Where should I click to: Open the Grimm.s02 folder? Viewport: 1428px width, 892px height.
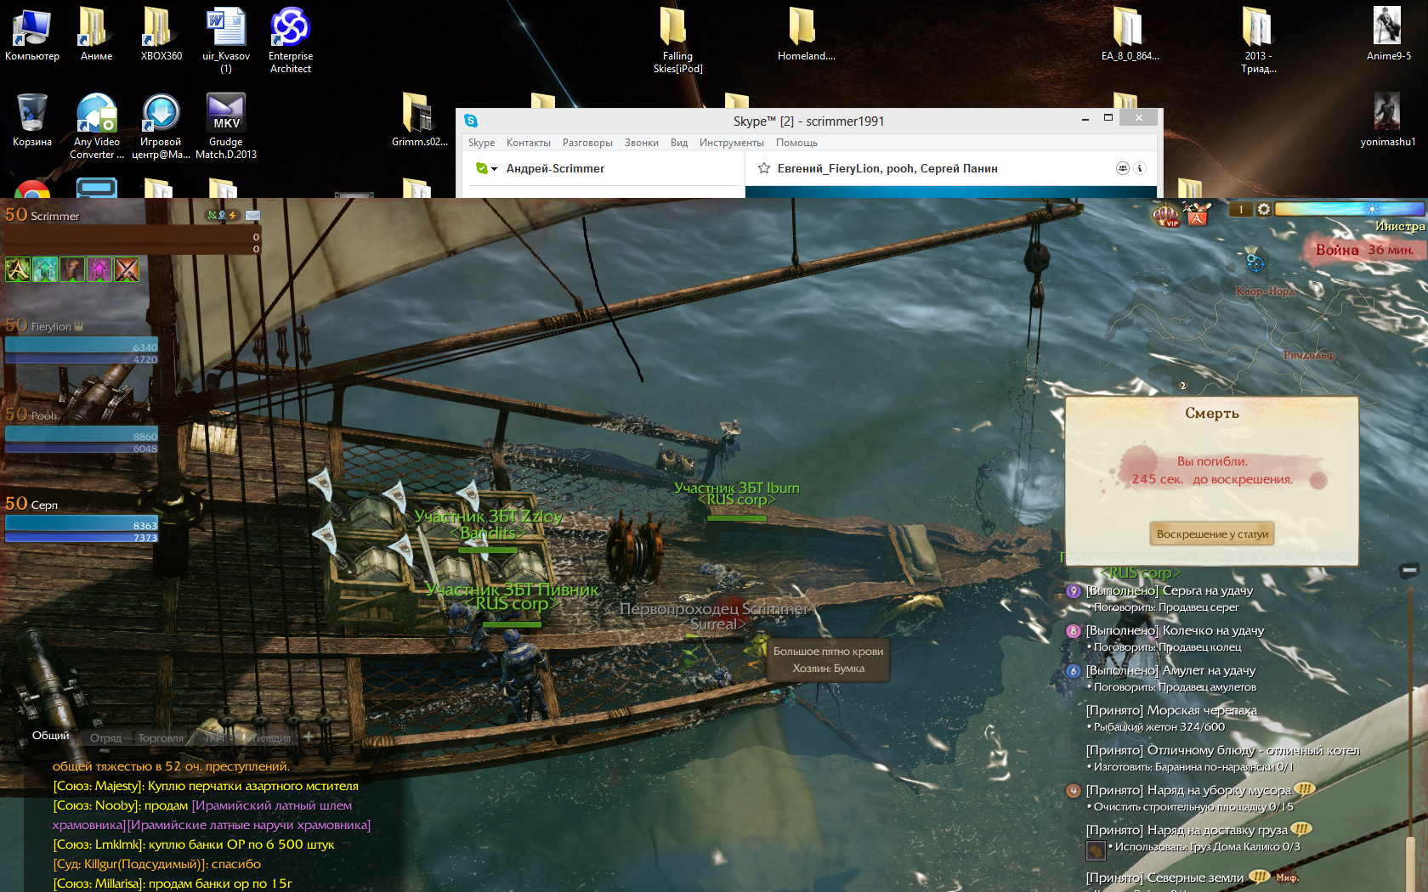click(419, 120)
